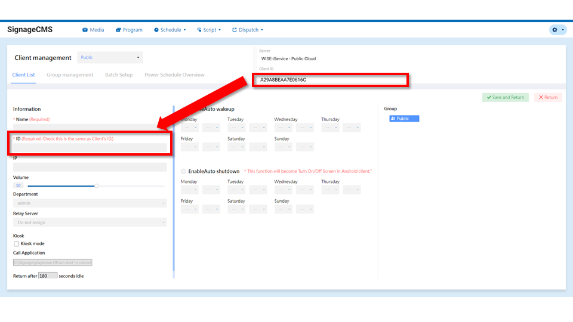Image resolution: width=573 pixels, height=322 pixels.
Task: Click the ID input field
Action: [90, 148]
